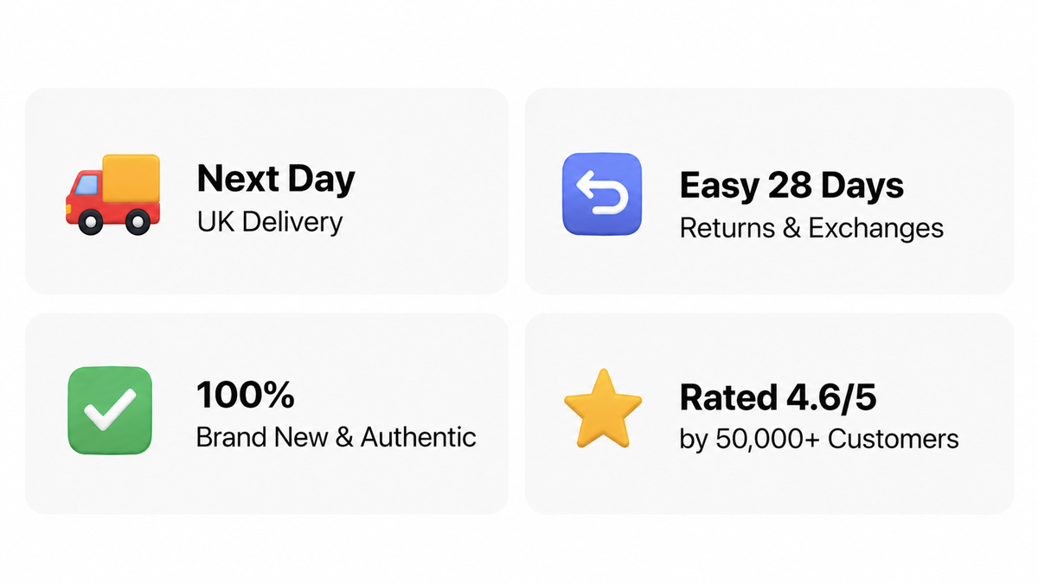The image size is (1038, 583).
Task: Click the red delivery truck icon
Action: [112, 194]
